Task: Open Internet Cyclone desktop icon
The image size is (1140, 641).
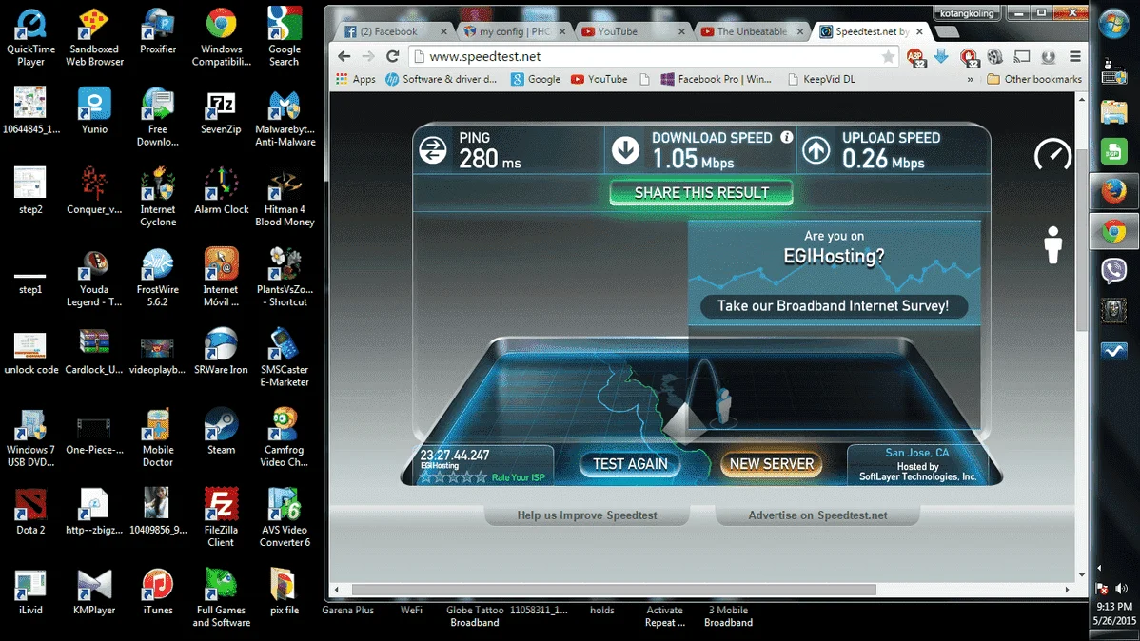Action: (x=158, y=198)
